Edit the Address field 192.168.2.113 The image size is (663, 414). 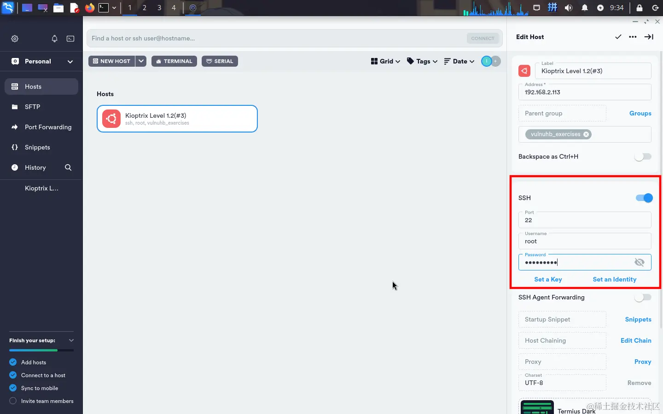pos(585,92)
